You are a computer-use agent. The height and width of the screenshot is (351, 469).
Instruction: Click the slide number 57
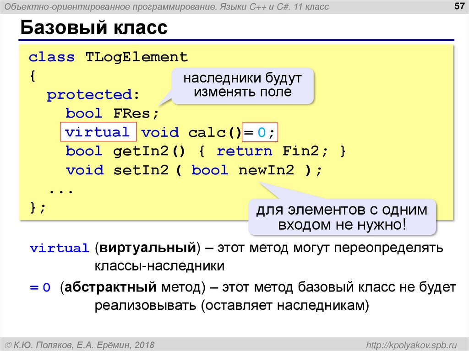click(x=459, y=6)
